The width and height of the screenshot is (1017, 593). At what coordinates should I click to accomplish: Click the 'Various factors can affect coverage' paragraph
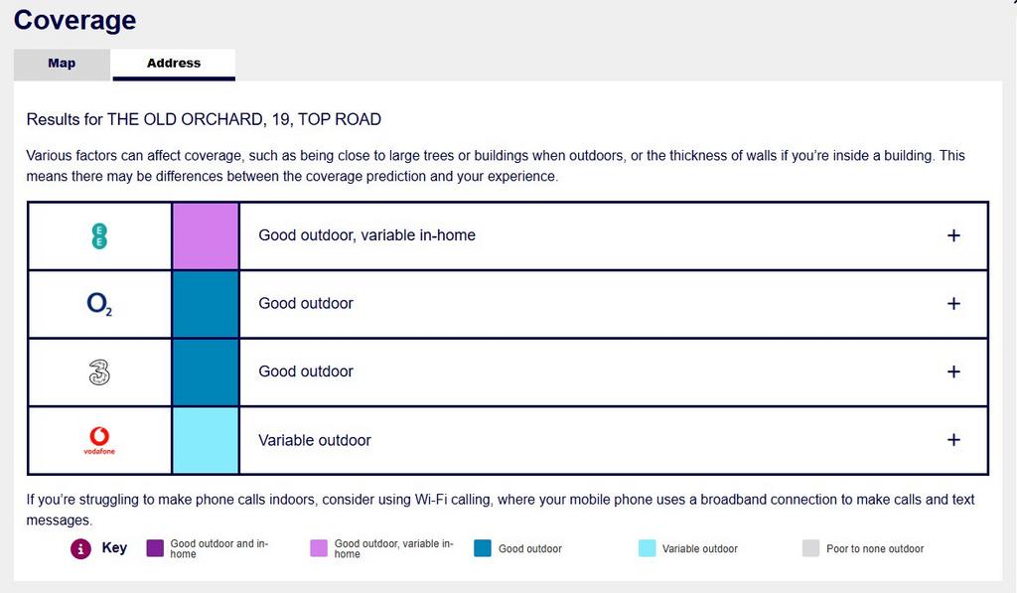[x=496, y=166]
